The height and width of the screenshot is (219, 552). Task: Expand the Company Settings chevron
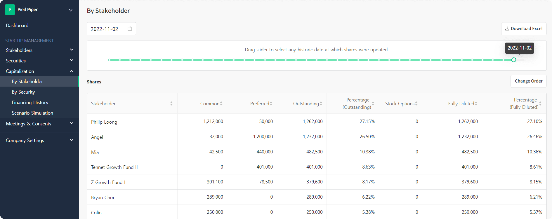tap(72, 140)
